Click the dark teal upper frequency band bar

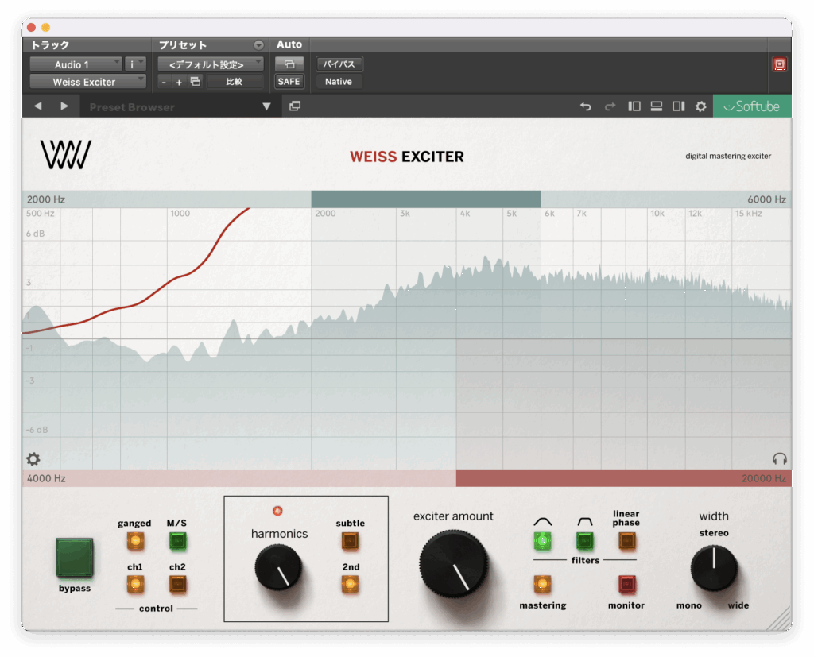(x=426, y=199)
